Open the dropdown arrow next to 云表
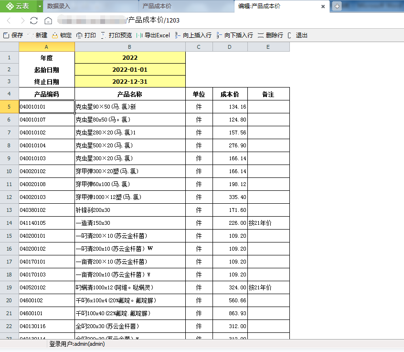Viewport: 404px width, 352px height. pyautogui.click(x=40, y=6)
